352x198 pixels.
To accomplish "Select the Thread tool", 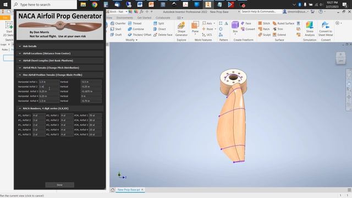I will [x=135, y=23].
